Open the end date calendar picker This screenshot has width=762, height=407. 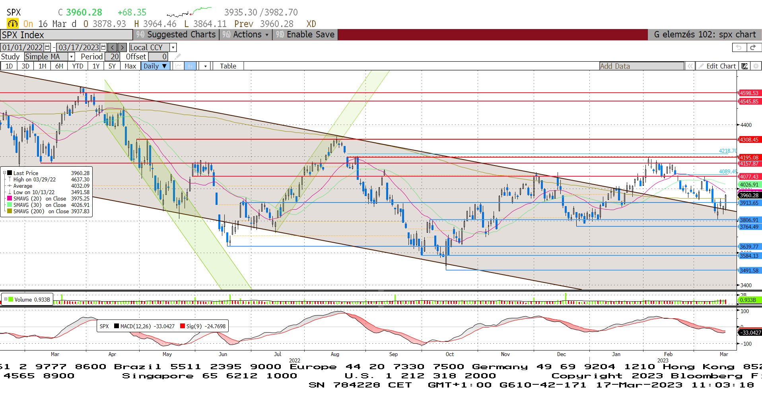[104, 47]
